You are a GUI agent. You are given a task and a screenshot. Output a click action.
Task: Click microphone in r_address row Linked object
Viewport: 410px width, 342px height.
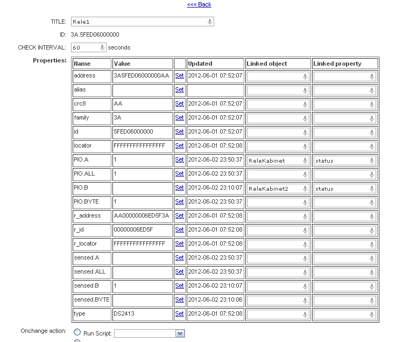point(305,217)
